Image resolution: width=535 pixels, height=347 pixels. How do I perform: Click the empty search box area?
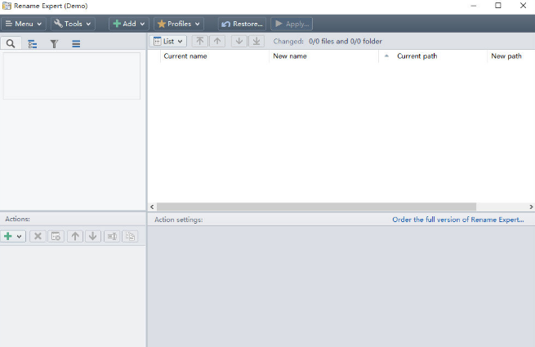click(x=72, y=76)
